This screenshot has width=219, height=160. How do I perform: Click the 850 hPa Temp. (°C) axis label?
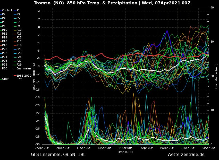34,76
